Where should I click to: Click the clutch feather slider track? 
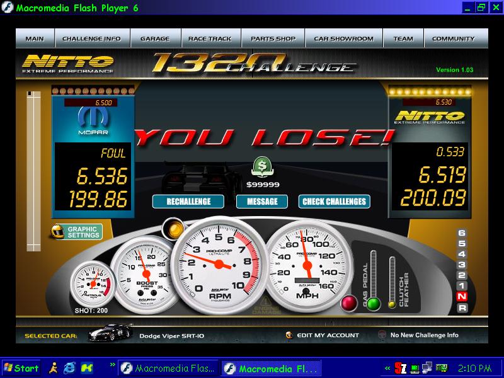[x=392, y=278]
